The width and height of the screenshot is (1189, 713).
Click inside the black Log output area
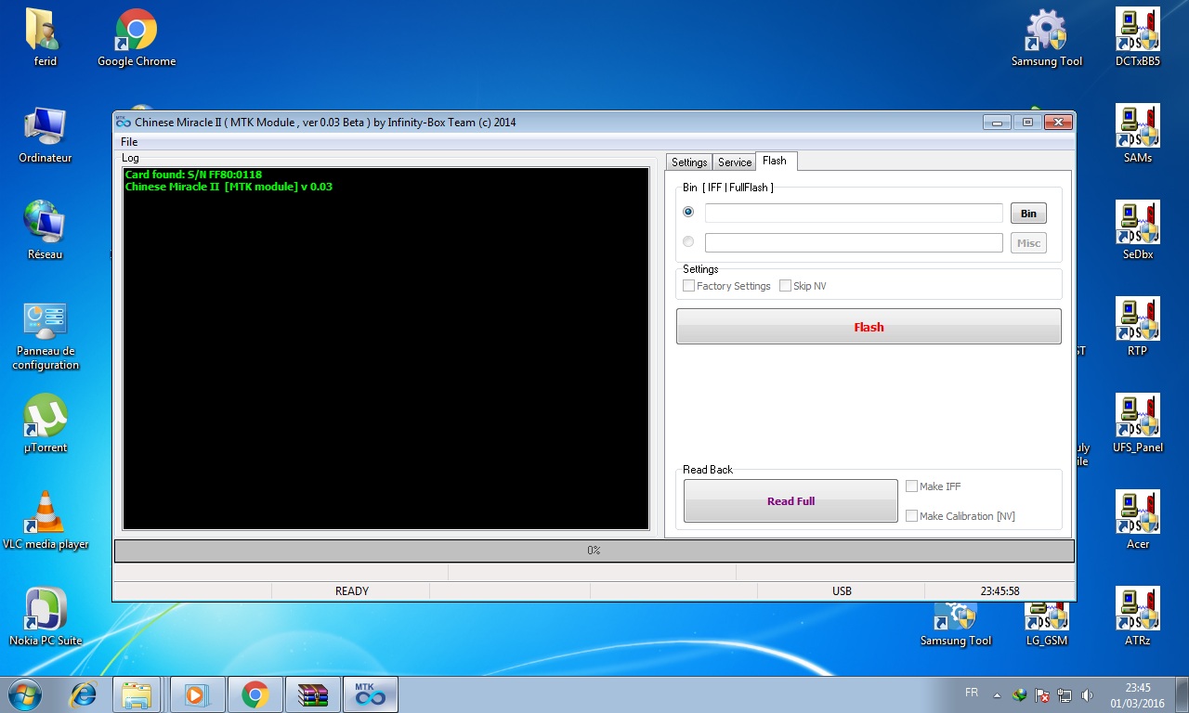click(x=386, y=349)
